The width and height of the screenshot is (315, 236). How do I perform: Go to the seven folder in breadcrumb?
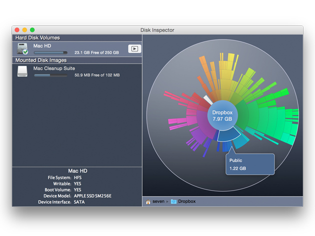coord(158,201)
